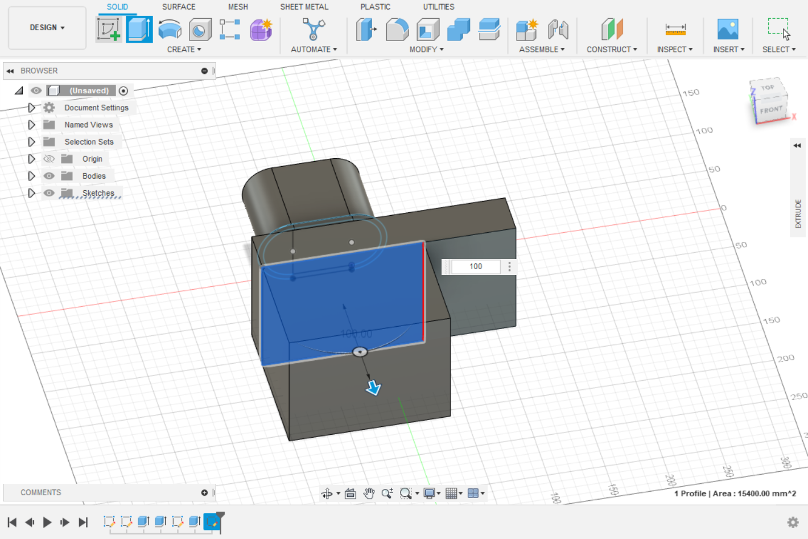808x539 pixels.
Task: Switch to the SHEET METAL tab
Action: [x=304, y=7]
